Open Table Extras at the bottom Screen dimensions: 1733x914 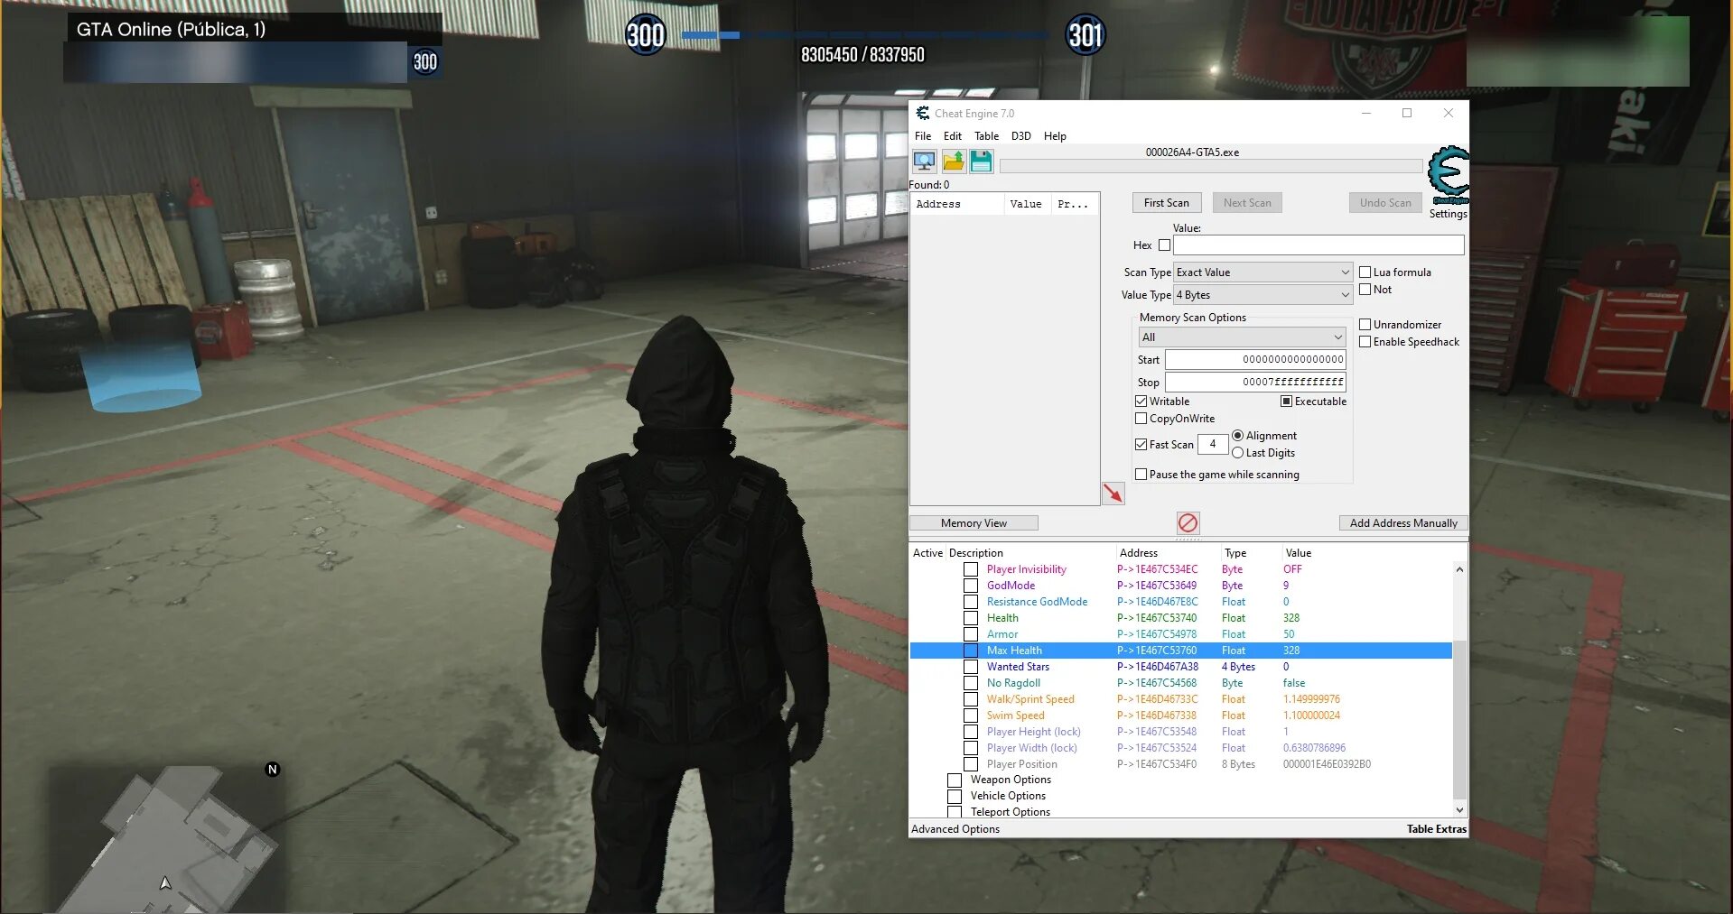[x=1436, y=829]
